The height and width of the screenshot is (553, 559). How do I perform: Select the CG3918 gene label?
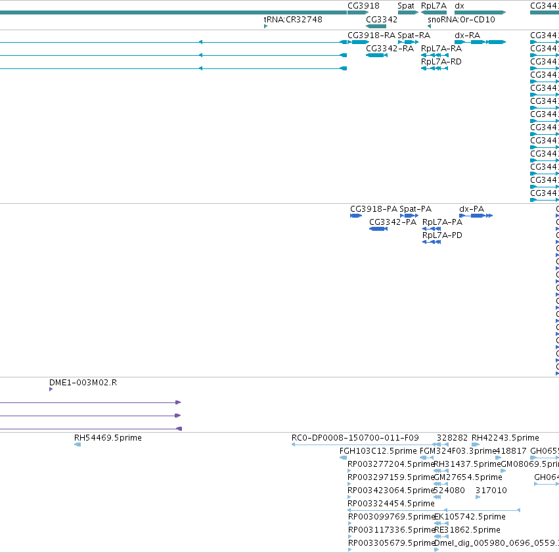click(363, 6)
